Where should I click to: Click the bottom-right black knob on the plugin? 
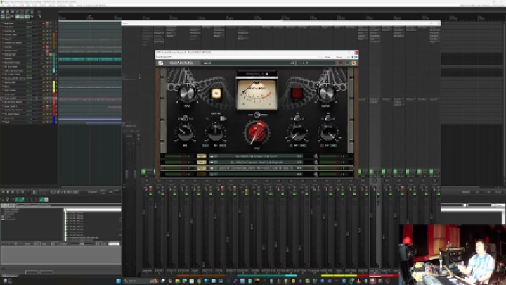(x=328, y=133)
